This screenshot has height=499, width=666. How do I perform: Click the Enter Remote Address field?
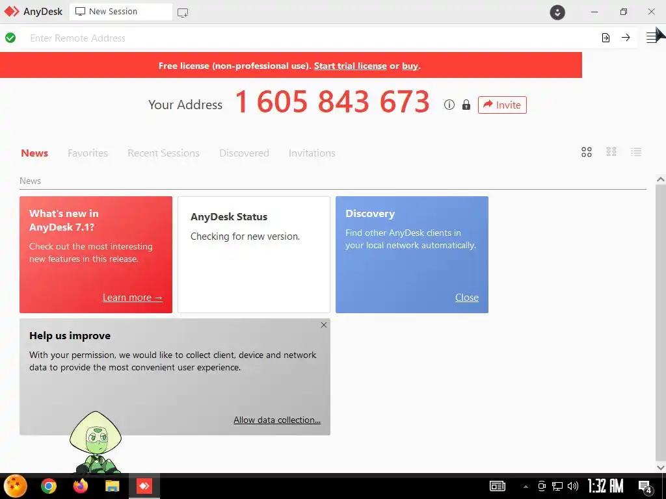click(x=310, y=38)
